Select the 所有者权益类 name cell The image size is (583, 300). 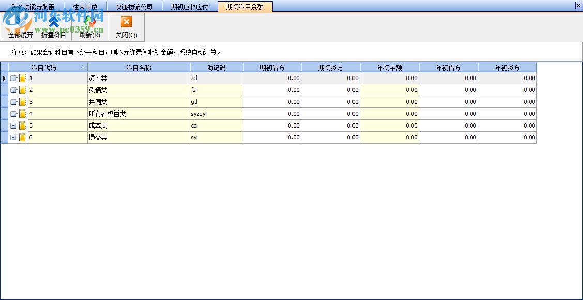pyautogui.click(x=139, y=114)
